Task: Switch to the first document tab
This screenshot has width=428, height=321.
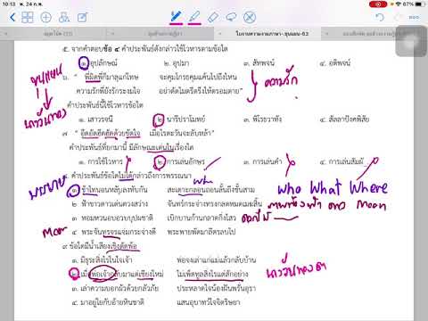Action: coord(58,34)
